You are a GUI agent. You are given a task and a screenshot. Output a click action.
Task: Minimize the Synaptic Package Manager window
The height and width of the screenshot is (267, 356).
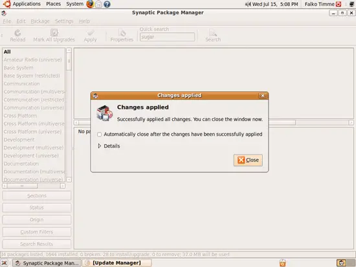pyautogui.click(x=333, y=13)
